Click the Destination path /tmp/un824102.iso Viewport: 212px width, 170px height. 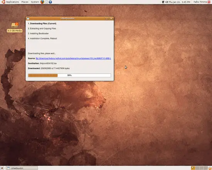[x=48, y=63]
